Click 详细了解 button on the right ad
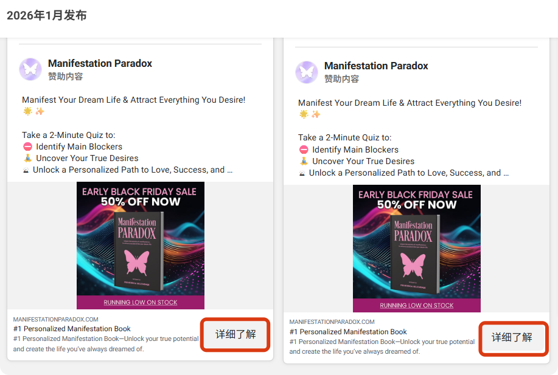The image size is (558, 375). pyautogui.click(x=512, y=337)
